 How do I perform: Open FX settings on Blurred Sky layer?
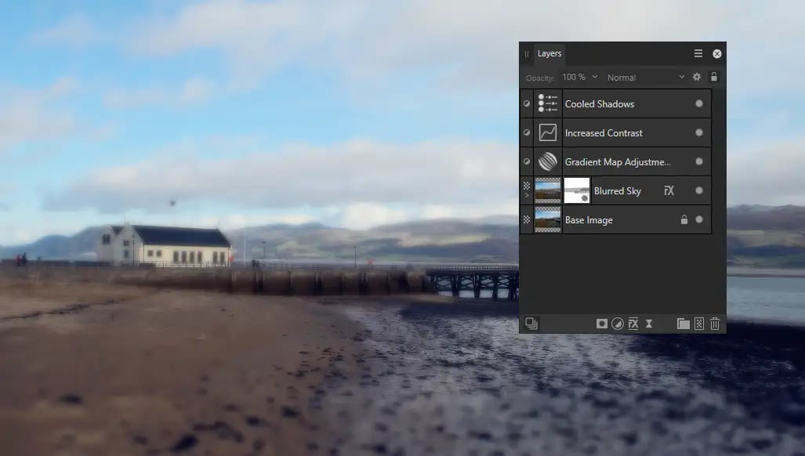[x=669, y=191]
